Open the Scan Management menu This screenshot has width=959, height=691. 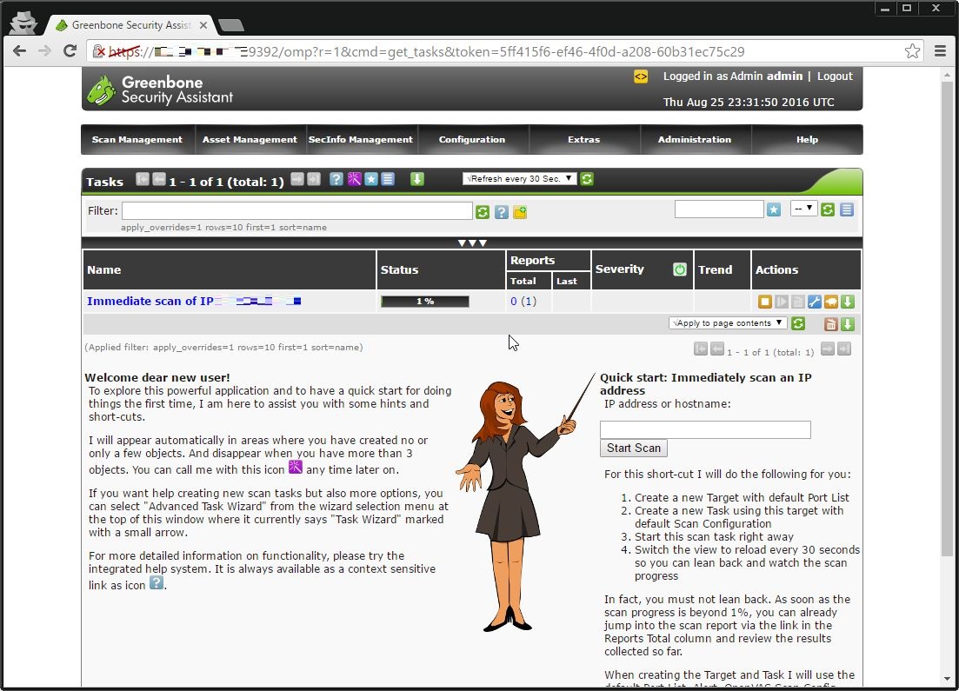coord(137,139)
